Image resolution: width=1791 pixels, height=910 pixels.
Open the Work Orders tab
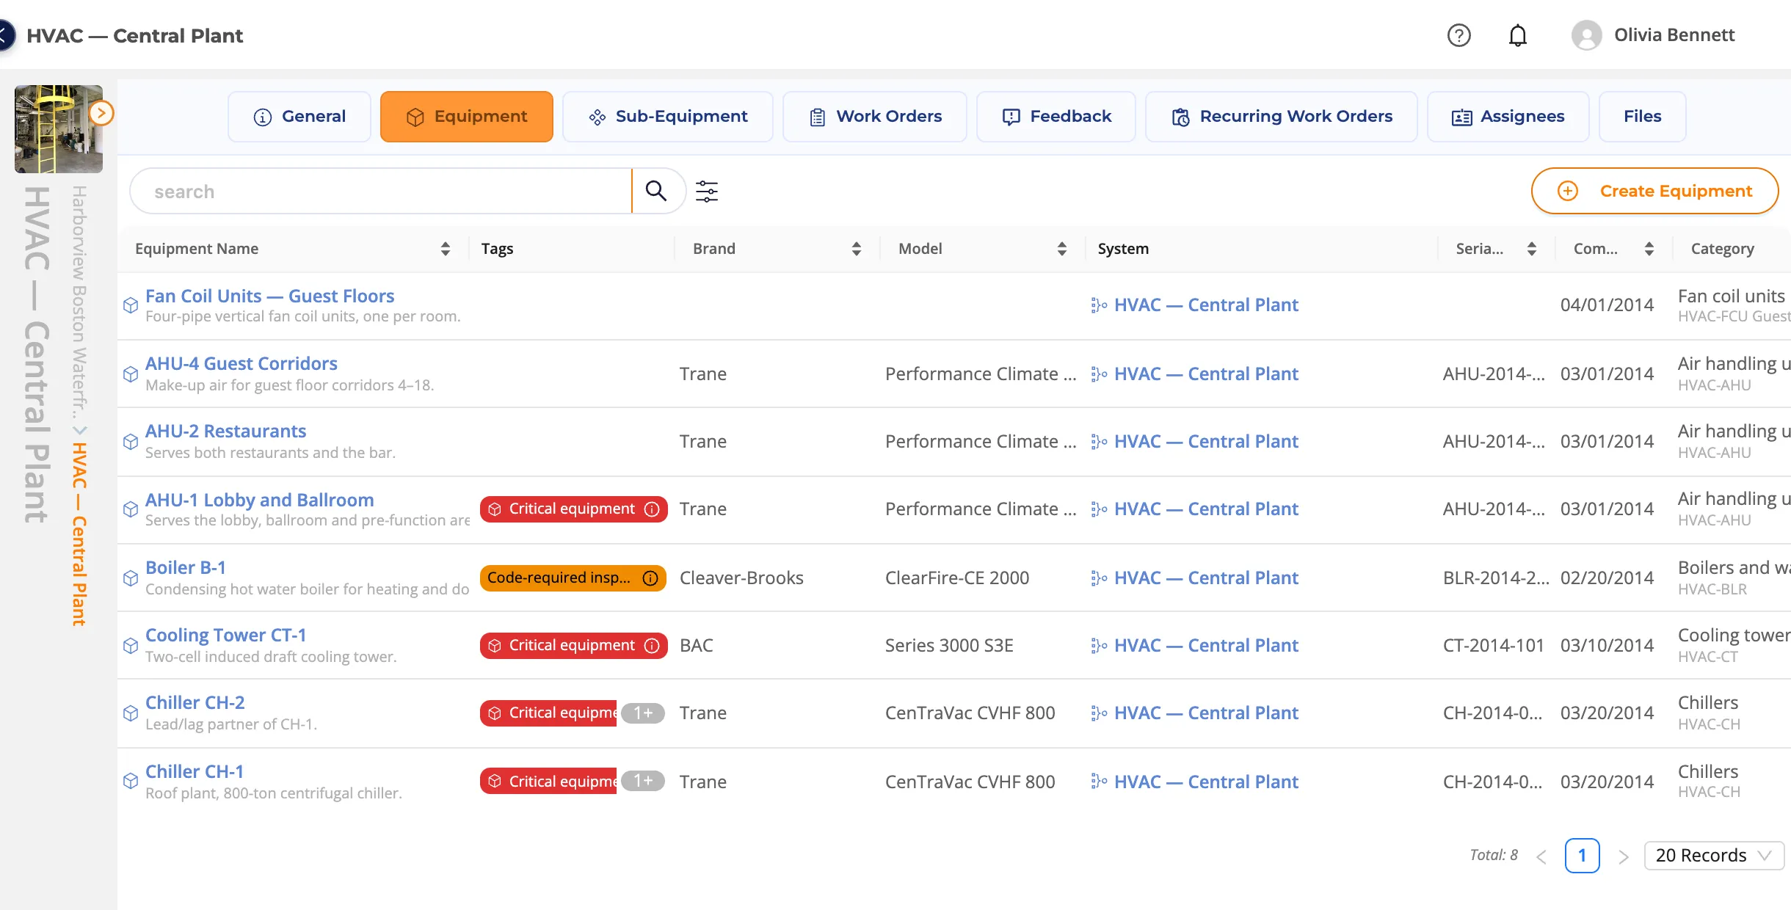(x=875, y=117)
